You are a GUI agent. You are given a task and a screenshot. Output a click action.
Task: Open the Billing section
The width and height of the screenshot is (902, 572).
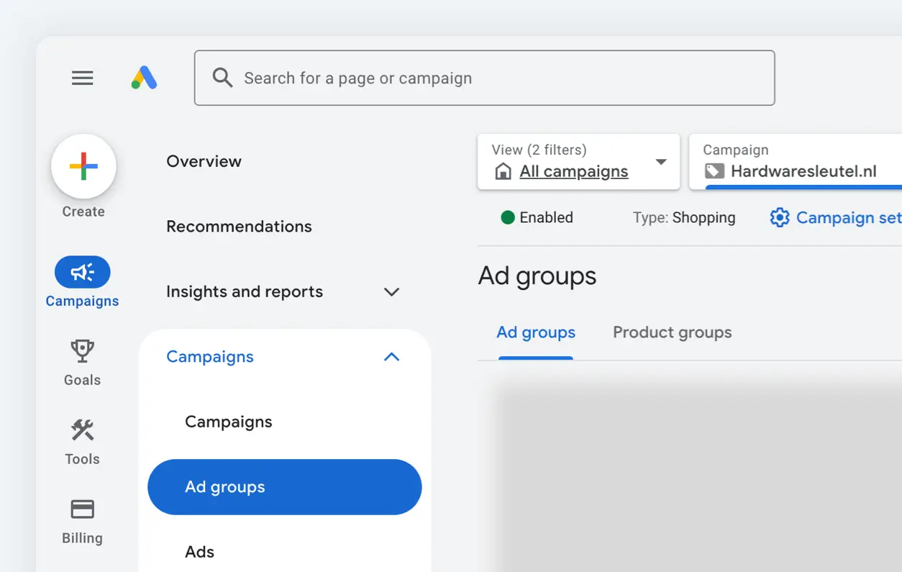coord(81,509)
